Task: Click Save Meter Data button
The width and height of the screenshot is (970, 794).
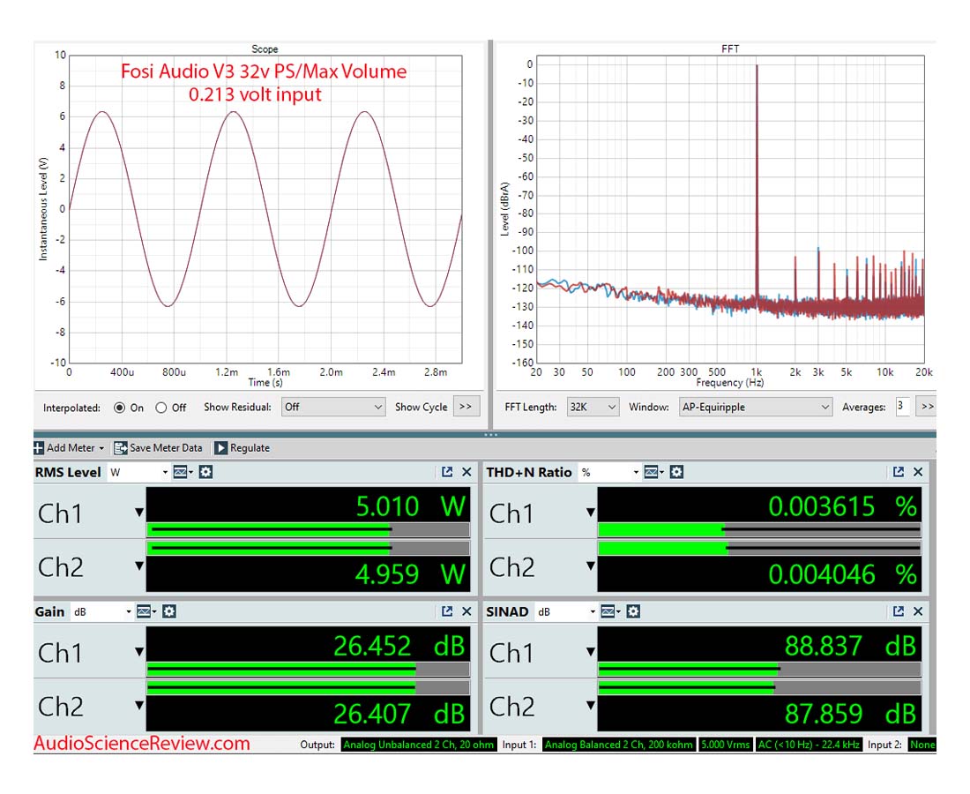Action: pos(158,447)
